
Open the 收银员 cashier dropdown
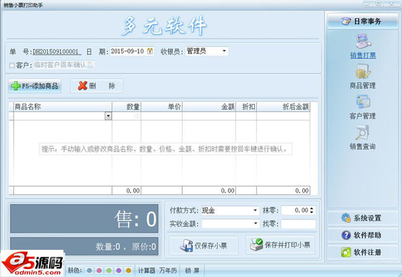(224, 51)
